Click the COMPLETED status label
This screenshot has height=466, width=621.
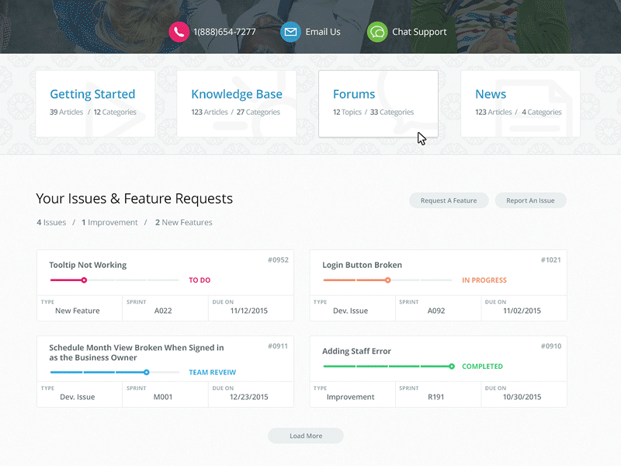tap(482, 365)
